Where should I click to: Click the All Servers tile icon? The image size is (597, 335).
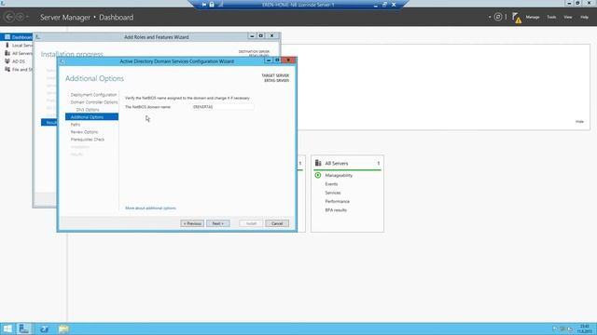(318, 163)
